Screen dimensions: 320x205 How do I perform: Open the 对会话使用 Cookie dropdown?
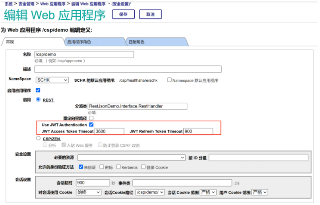pos(89,192)
